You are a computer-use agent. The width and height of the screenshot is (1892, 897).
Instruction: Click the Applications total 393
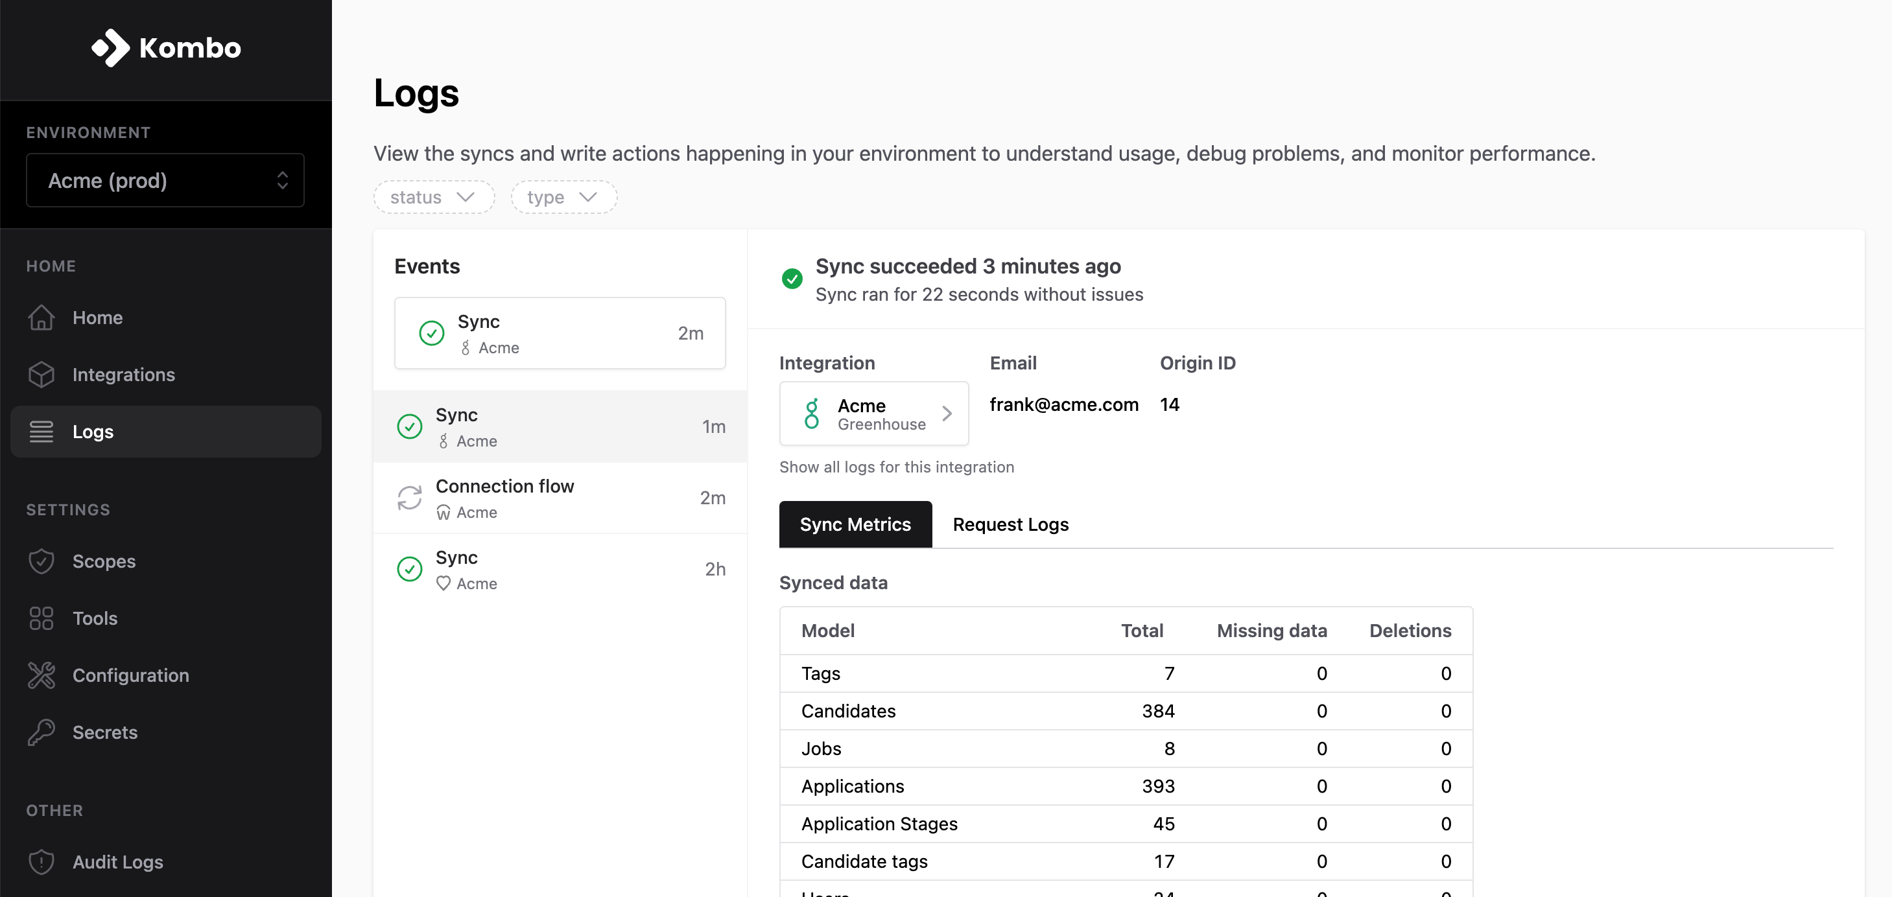tap(1158, 786)
